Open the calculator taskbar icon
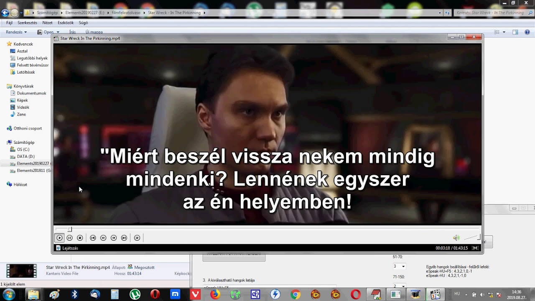 pos(115,294)
